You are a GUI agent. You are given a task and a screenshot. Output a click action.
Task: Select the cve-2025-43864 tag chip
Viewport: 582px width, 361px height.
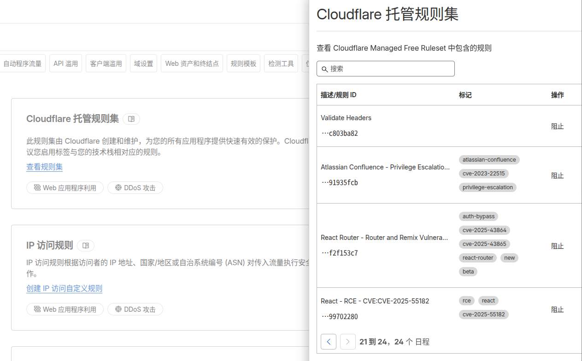(483, 230)
